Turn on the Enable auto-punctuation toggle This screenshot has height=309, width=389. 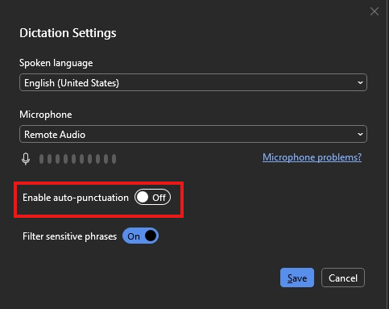pyautogui.click(x=152, y=197)
